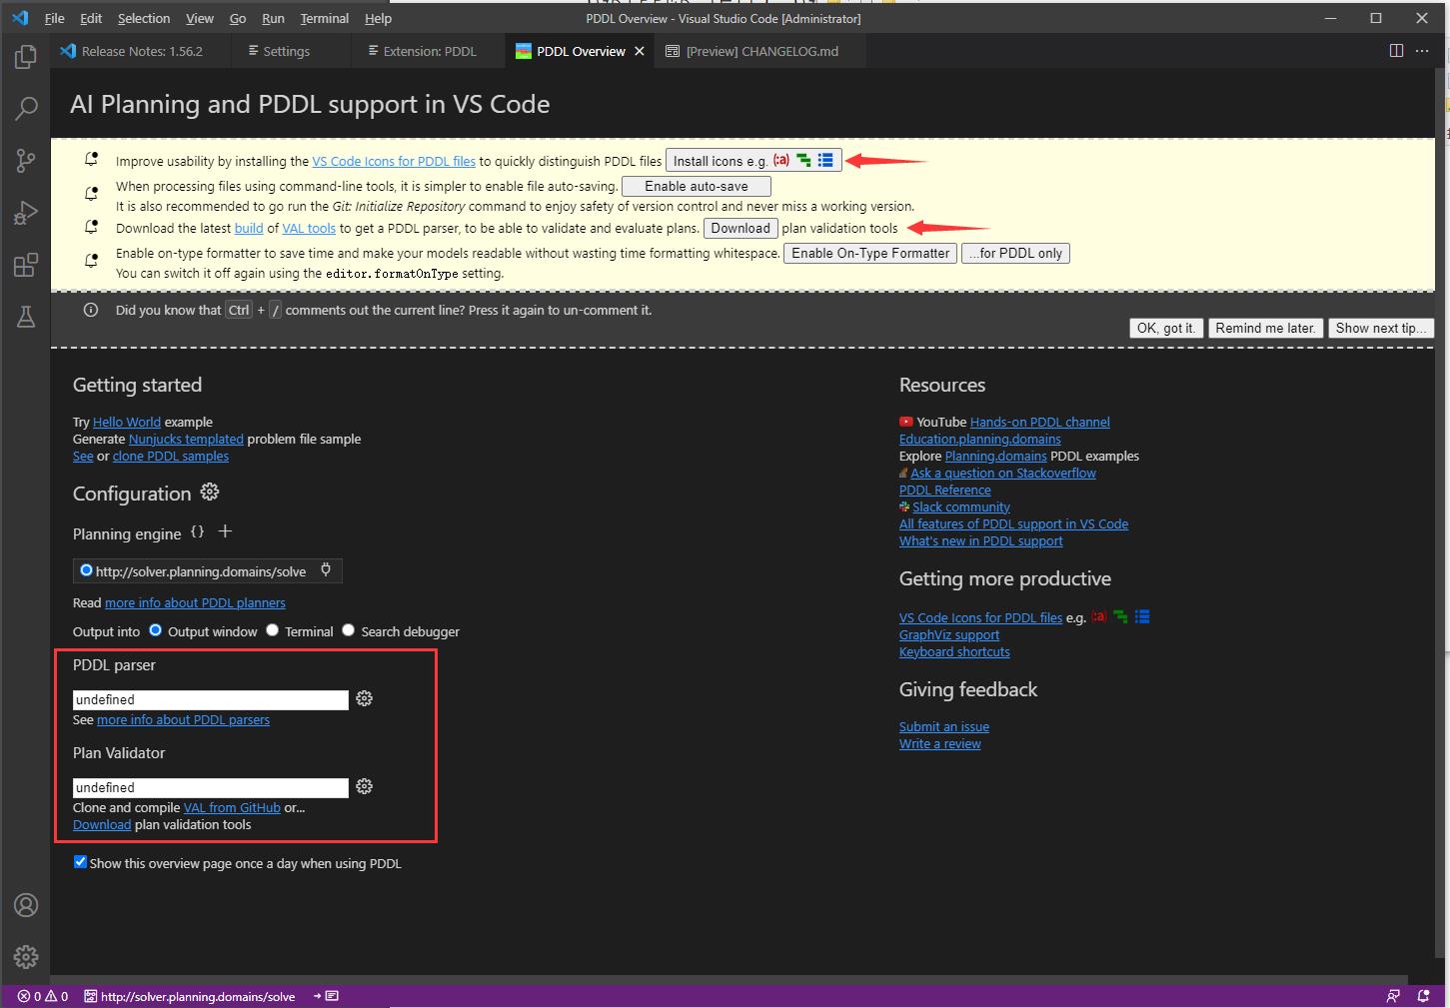
Task: Open the Source Control view
Action: [x=26, y=161]
